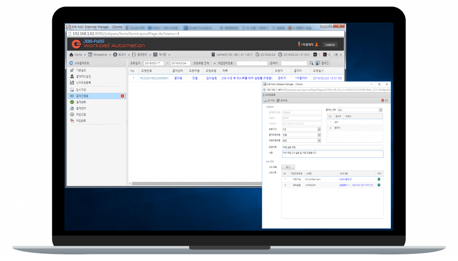Click 임시저장 in popup toolbar
Viewport: 458px width, 261px height.
[x=269, y=100]
